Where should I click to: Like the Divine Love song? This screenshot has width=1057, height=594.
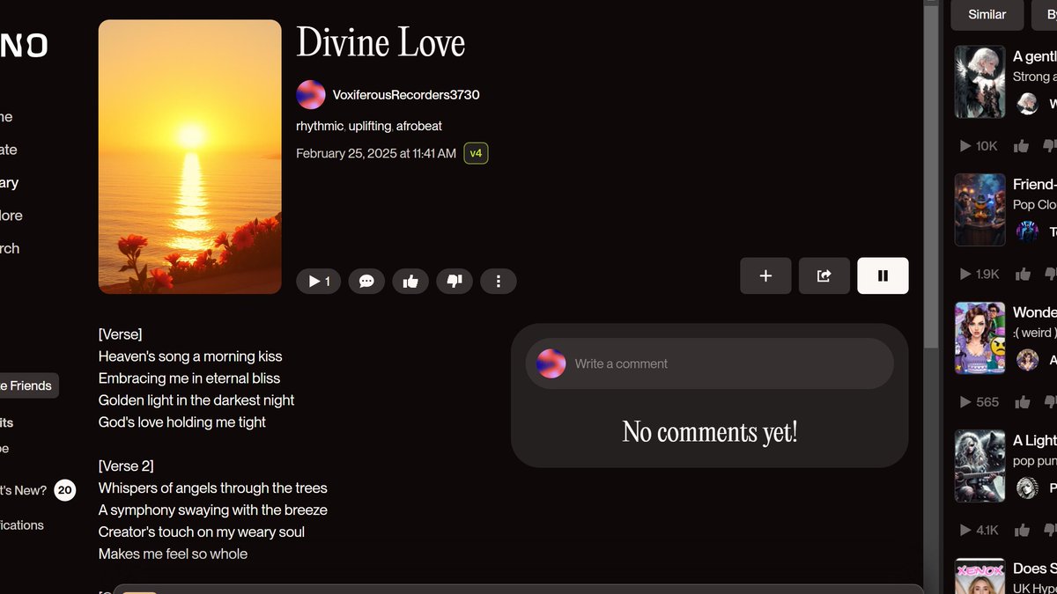pos(410,282)
